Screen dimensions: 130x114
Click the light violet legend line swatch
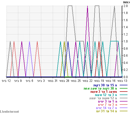coord(123,108)
